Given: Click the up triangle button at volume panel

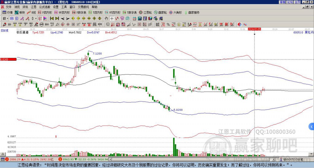Looking at the screenshot, I should pyautogui.click(x=2, y=154).
